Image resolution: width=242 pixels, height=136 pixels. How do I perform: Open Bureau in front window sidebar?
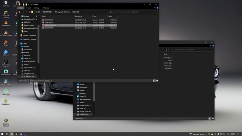coord(26,46)
